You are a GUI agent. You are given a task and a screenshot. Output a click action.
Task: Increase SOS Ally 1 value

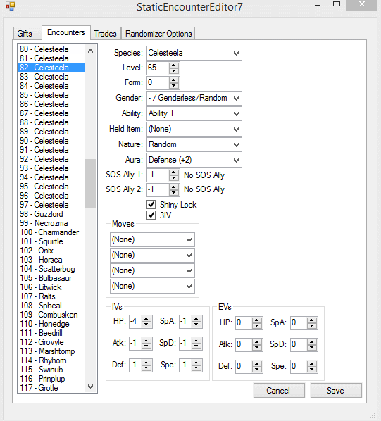click(174, 172)
